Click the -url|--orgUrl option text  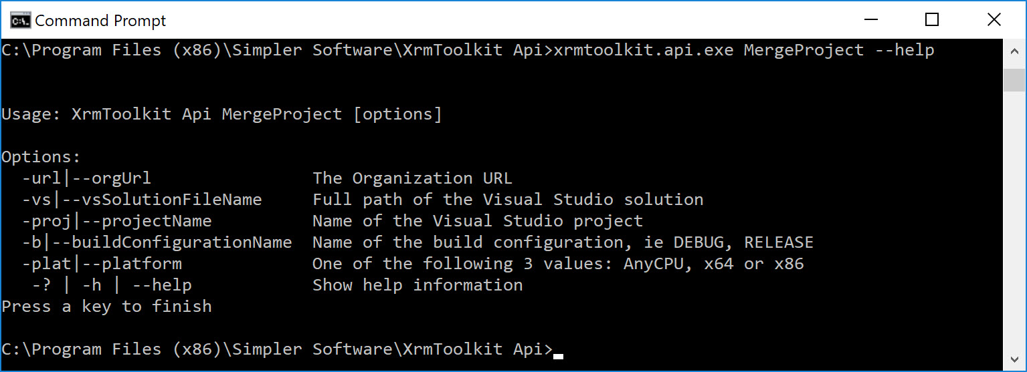(x=86, y=178)
